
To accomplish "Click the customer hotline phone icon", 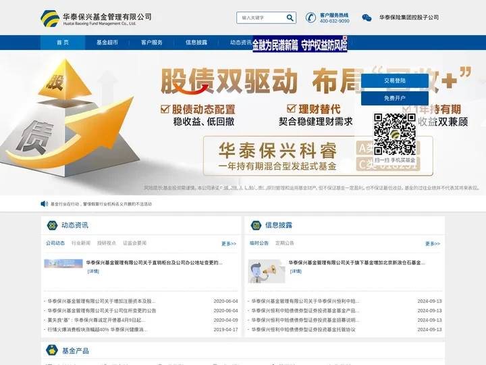I will point(310,18).
